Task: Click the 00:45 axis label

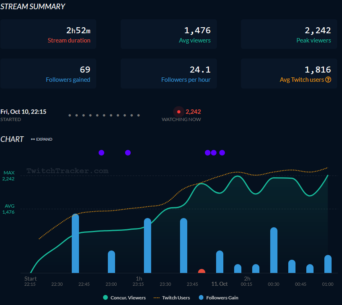Action: point(301,284)
